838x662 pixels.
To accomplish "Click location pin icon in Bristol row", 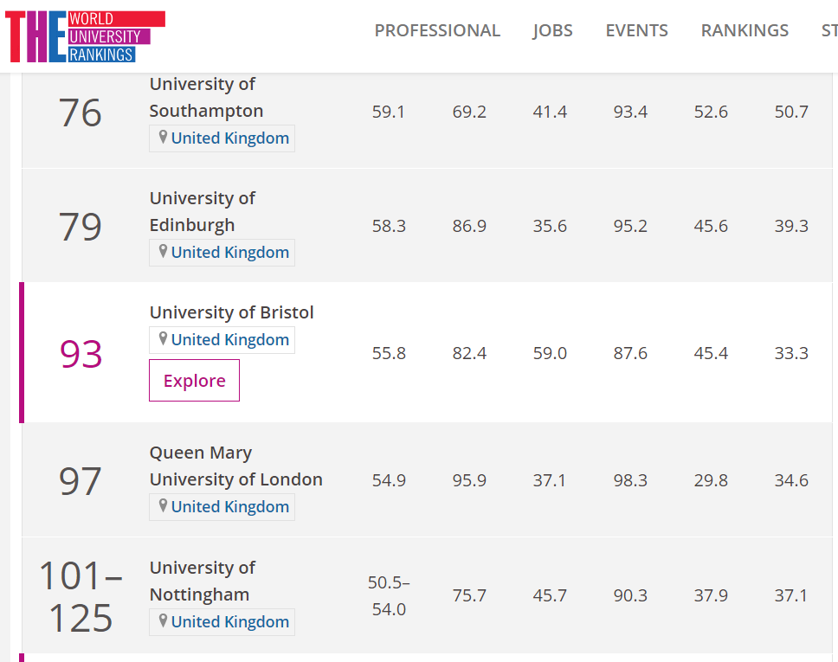I will coord(162,339).
